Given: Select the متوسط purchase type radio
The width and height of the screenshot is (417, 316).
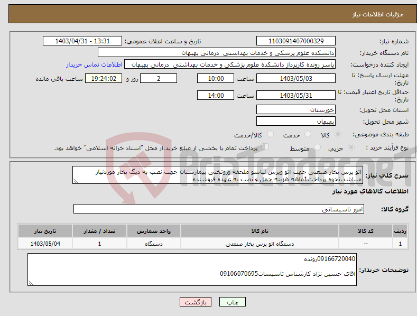Looking at the screenshot, I should [x=317, y=147].
